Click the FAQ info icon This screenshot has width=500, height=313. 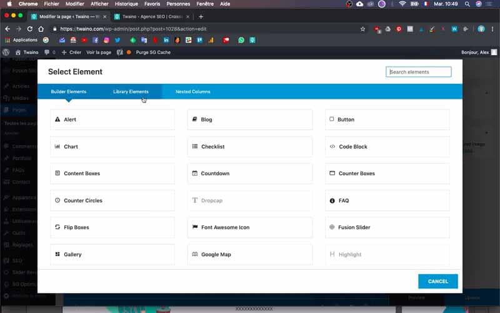tap(332, 200)
